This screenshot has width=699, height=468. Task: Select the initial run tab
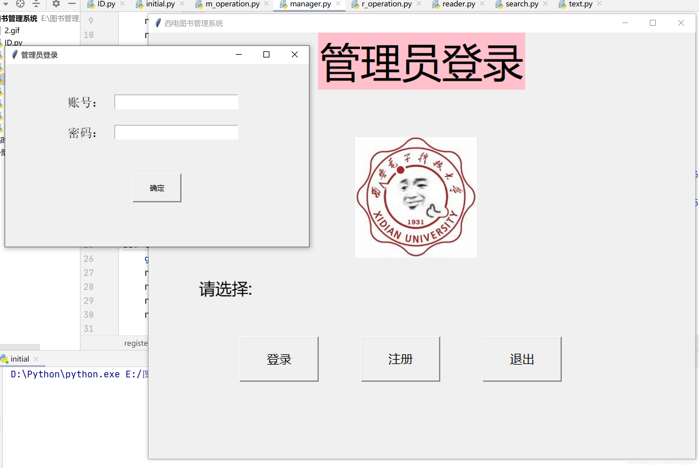pos(20,359)
